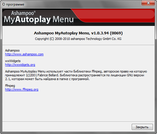The image size is (157, 134).
Task: Click the ffmpeg label above its link
Action: point(10,86)
